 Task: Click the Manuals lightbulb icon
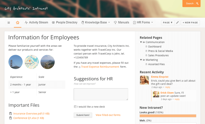pyautogui.click(x=115, y=22)
